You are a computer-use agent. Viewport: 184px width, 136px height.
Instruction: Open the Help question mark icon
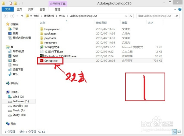point(180,9)
